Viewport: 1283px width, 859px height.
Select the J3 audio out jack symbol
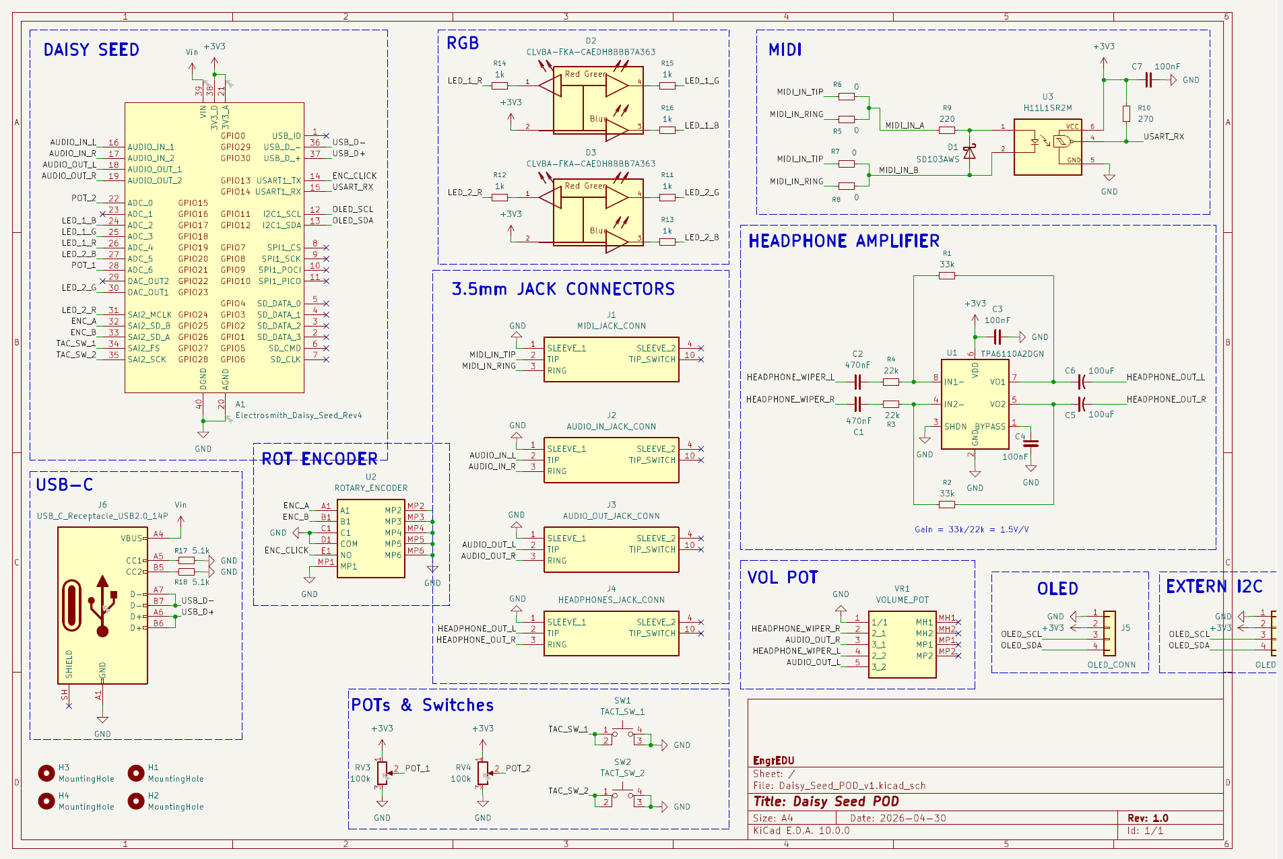pos(612,549)
